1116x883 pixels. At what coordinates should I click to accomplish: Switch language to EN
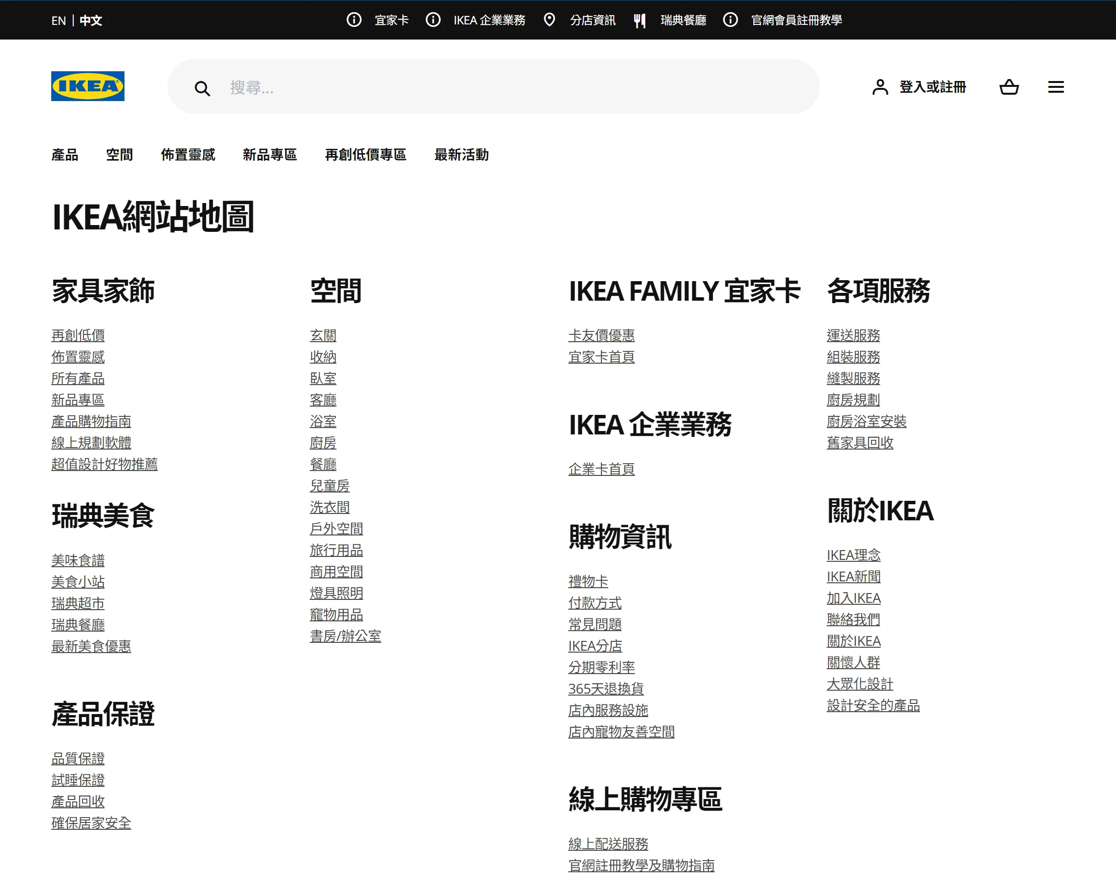(59, 20)
